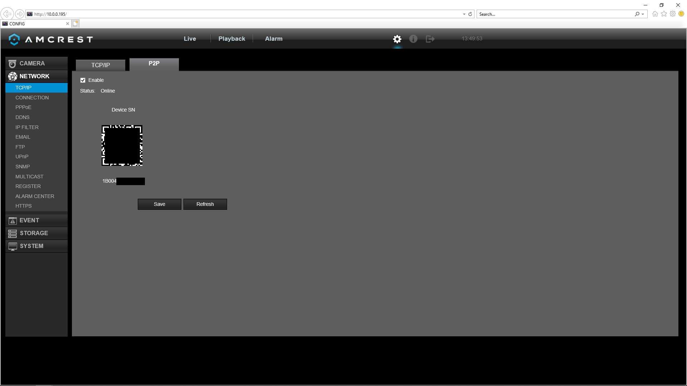Viewport: 687px width, 386px height.
Task: Open browser favorites star icon
Action: point(664,14)
